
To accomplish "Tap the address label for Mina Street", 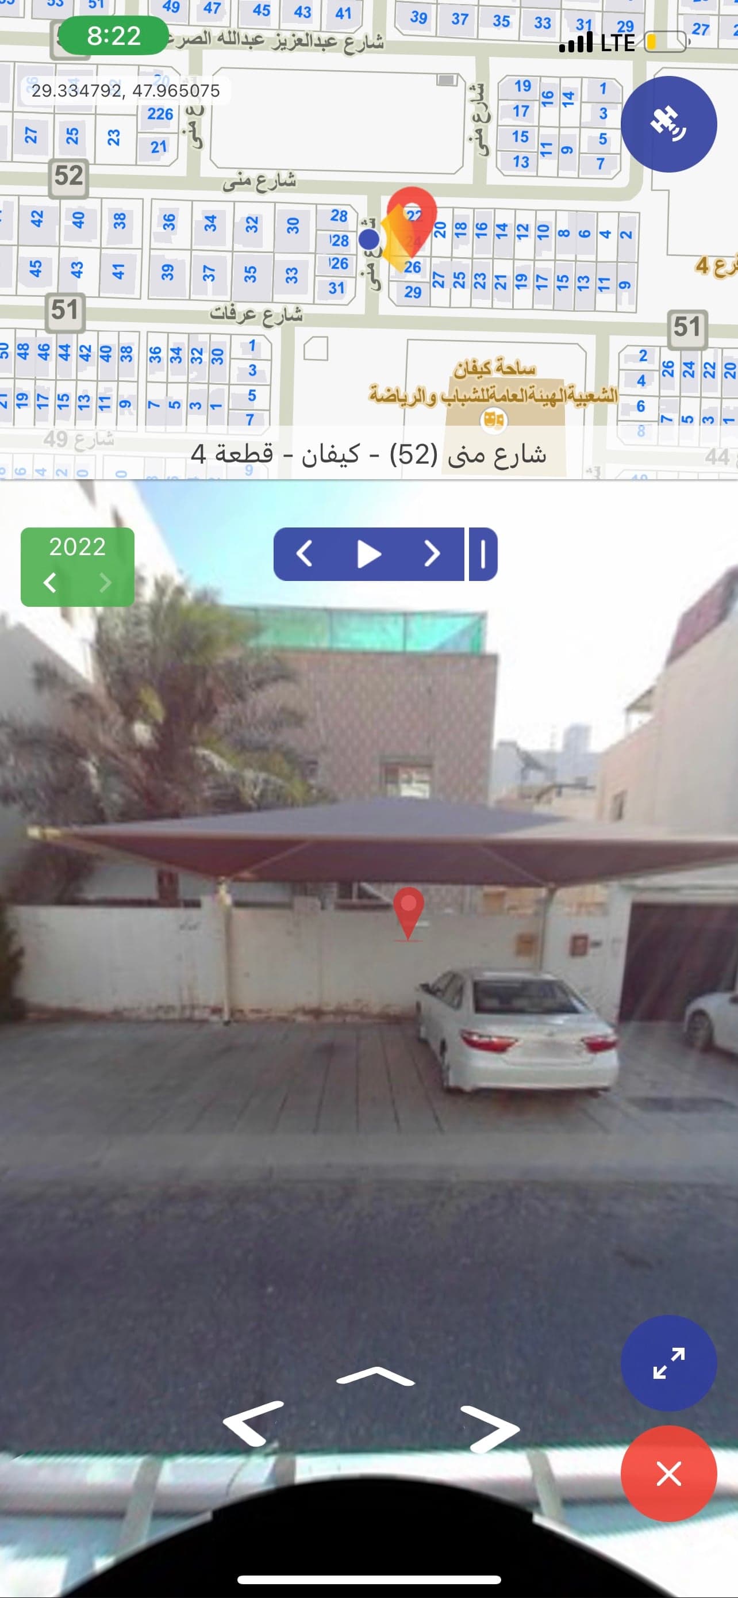I will 368,454.
